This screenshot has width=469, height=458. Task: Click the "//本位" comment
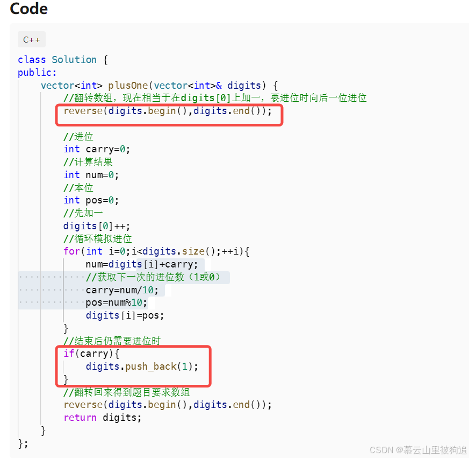[x=78, y=188]
